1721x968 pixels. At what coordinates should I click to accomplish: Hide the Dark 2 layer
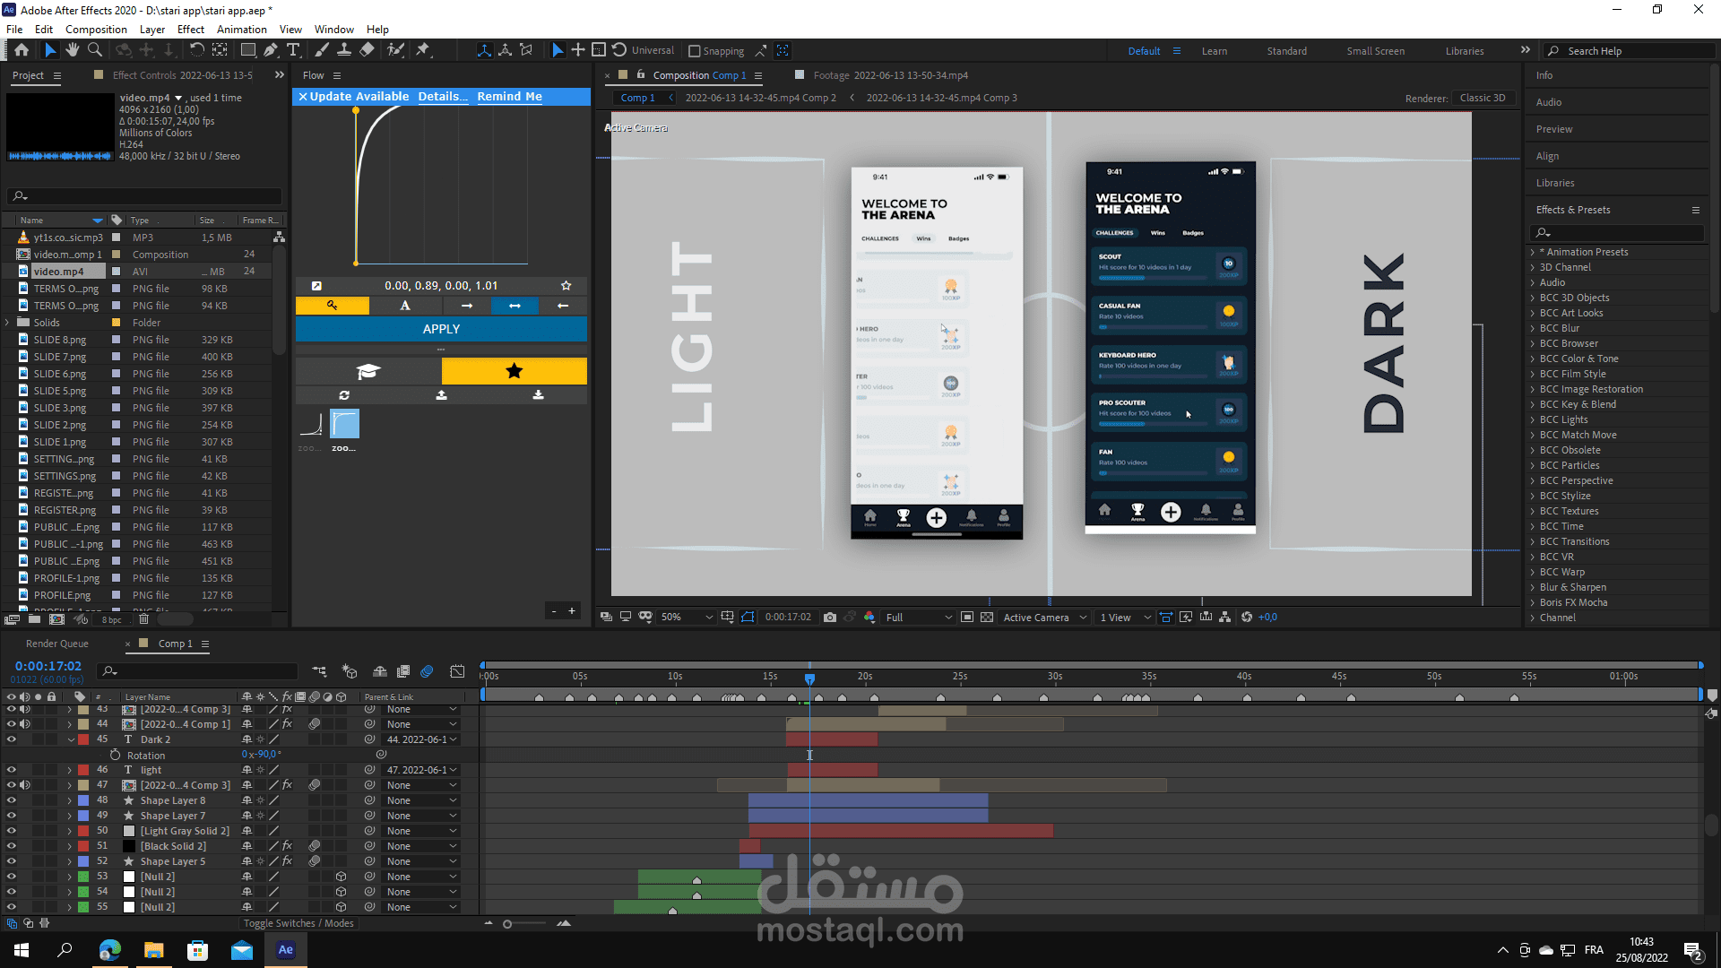pyautogui.click(x=12, y=740)
